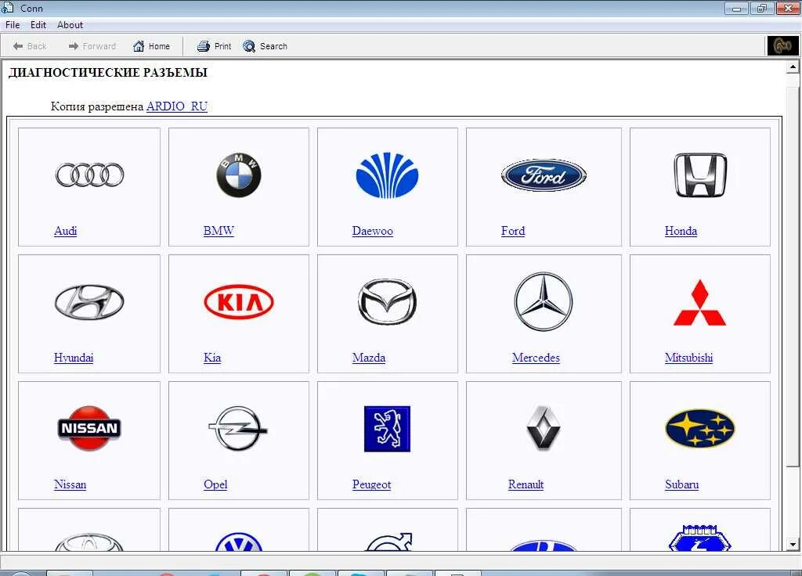This screenshot has height=576, width=802.
Task: Click the Subaru stars logo
Action: click(700, 428)
